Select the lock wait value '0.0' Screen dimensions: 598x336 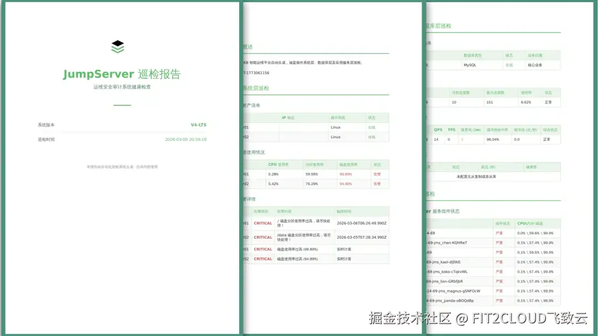[517, 140]
